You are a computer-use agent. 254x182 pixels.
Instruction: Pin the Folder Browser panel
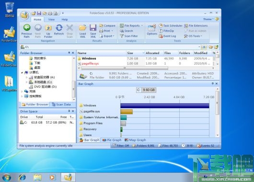coord(69,53)
